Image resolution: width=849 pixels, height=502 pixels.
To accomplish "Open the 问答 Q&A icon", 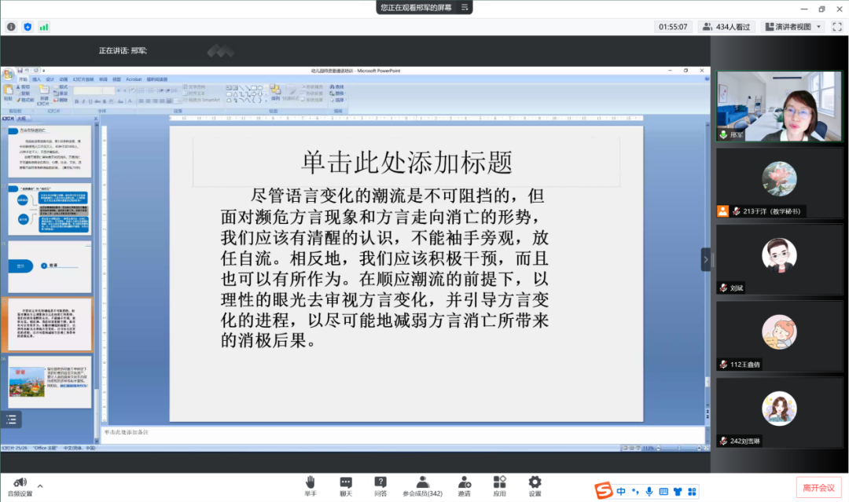I will [380, 482].
